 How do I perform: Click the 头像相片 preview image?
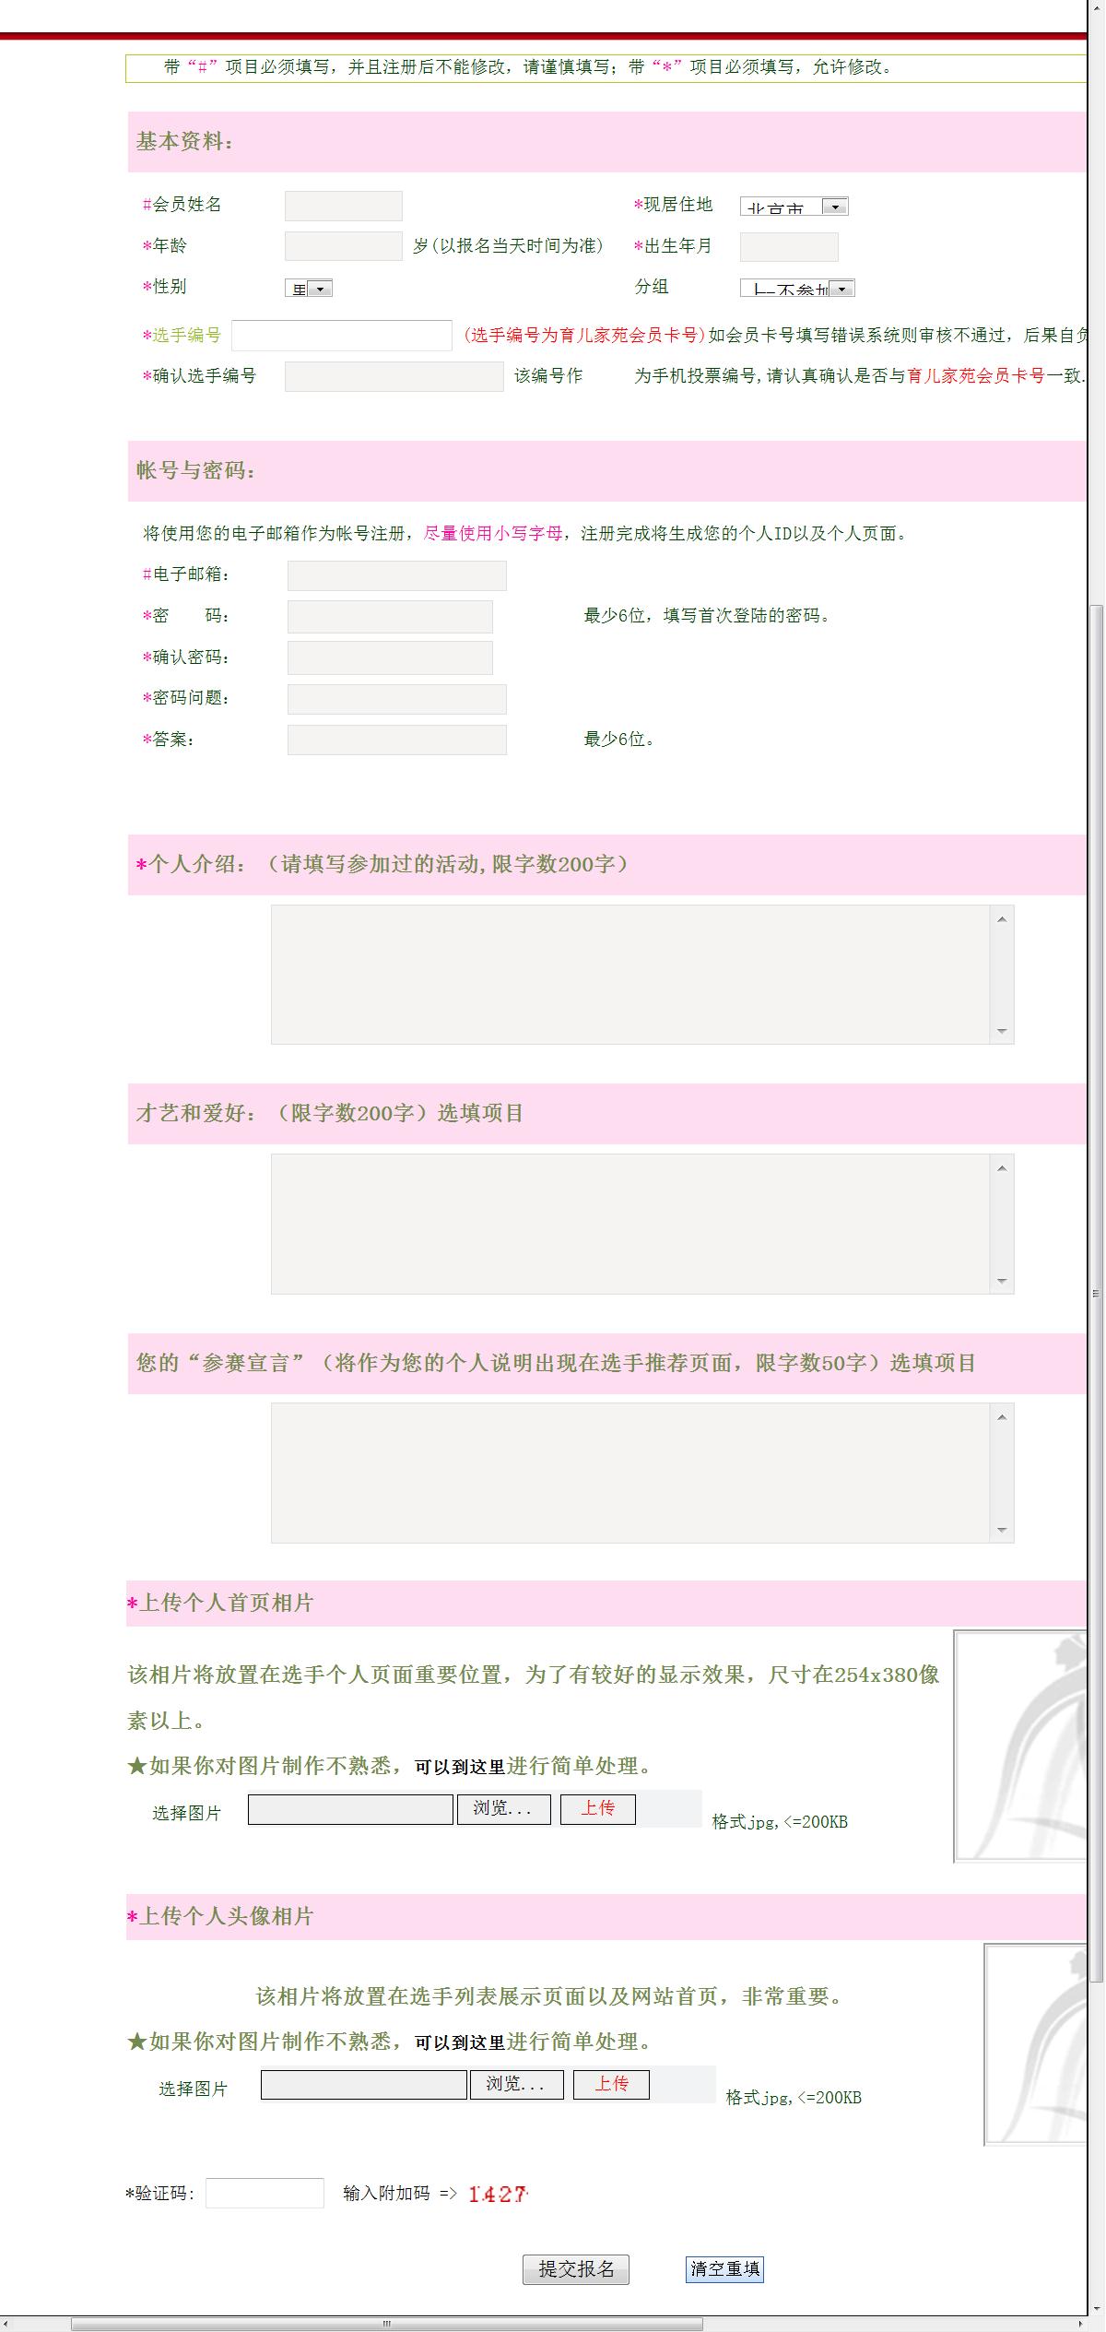(x=1036, y=2043)
